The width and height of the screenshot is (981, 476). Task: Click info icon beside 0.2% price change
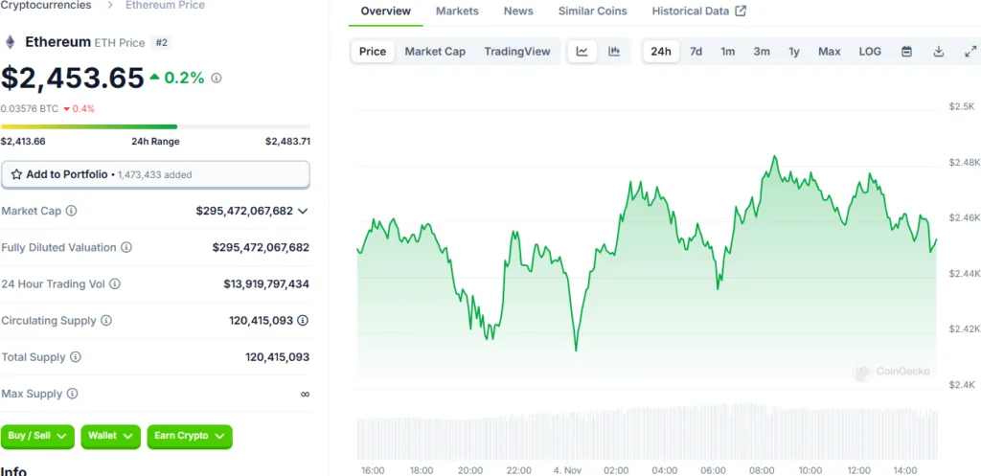[x=217, y=79]
